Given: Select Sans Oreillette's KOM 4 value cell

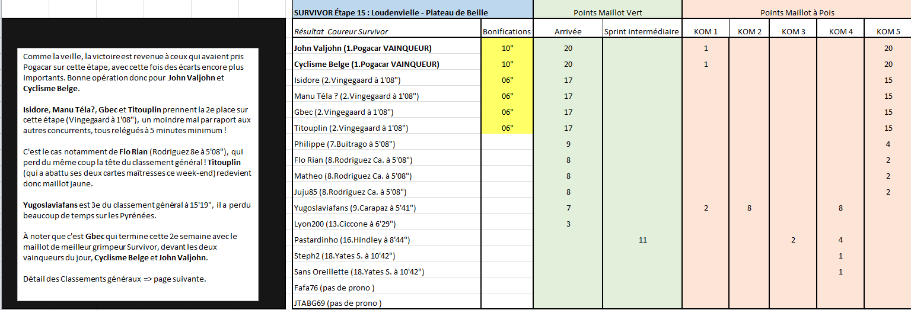Looking at the screenshot, I should click(x=841, y=272).
